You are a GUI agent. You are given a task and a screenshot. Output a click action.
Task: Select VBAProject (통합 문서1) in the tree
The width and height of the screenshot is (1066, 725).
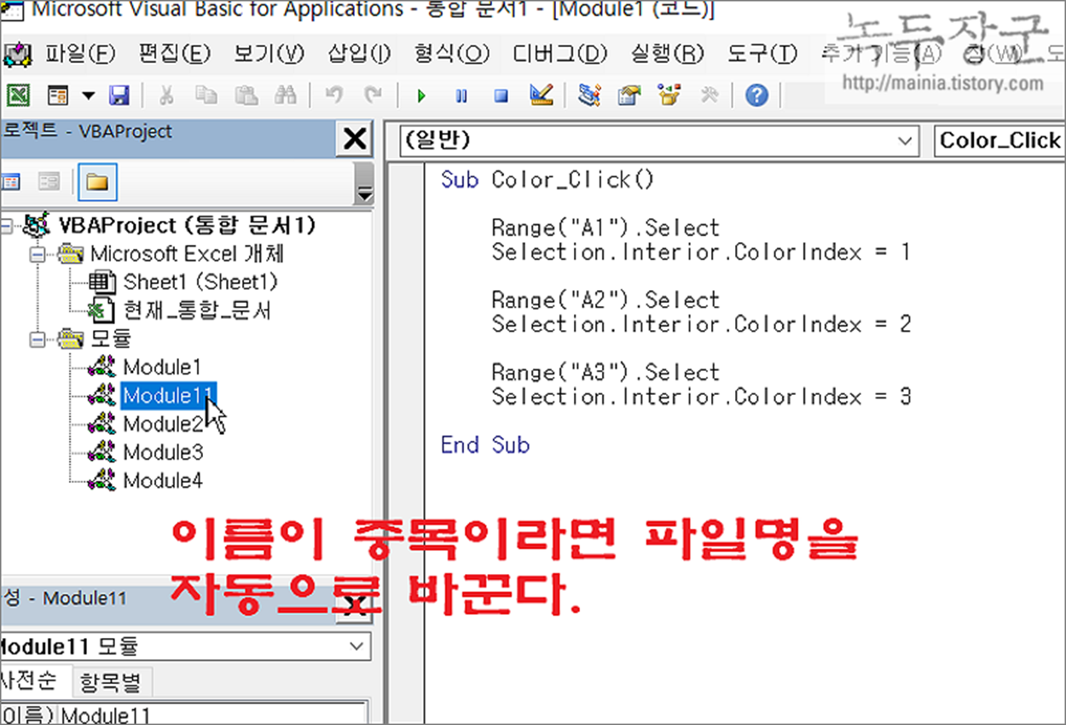(187, 225)
